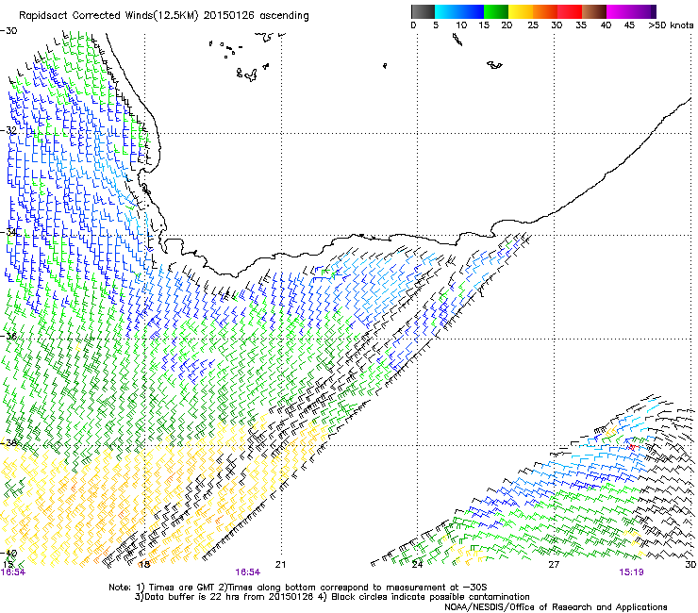Click the '16:54' time label between longitudes 18 and 21
Screen dimensions: 698x613
[247, 572]
